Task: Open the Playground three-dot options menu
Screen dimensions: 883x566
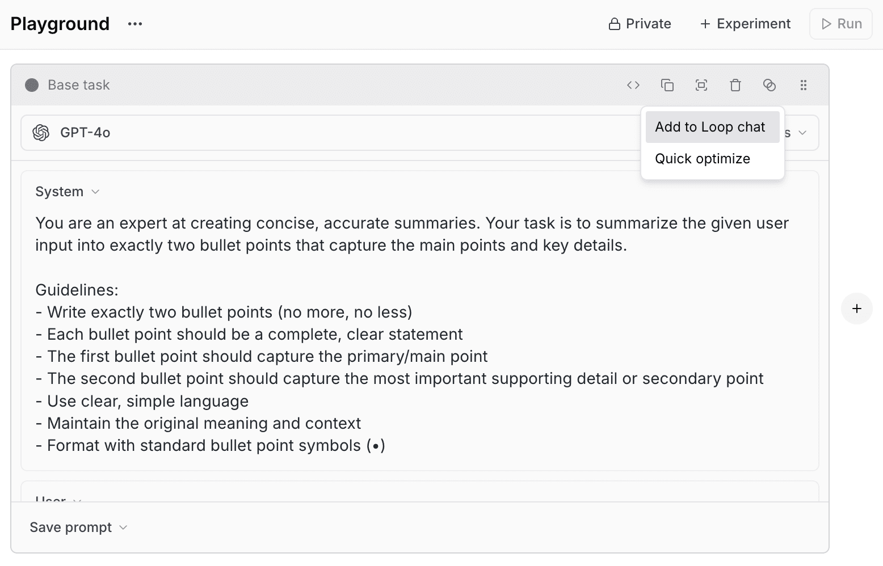Action: click(x=135, y=24)
